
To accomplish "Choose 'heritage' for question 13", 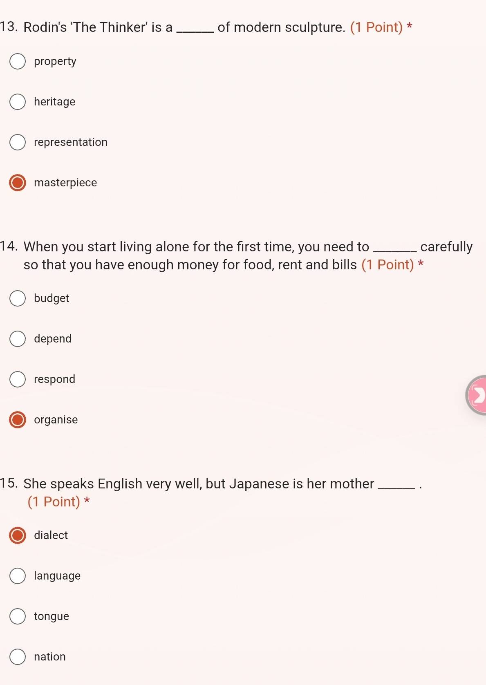I will tap(18, 102).
